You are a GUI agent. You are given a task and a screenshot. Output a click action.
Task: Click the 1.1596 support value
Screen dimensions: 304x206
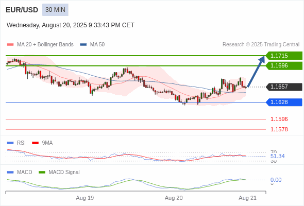(279, 119)
